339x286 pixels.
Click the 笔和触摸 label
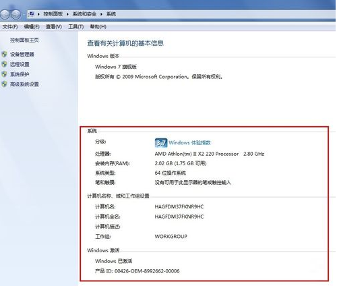point(105,182)
